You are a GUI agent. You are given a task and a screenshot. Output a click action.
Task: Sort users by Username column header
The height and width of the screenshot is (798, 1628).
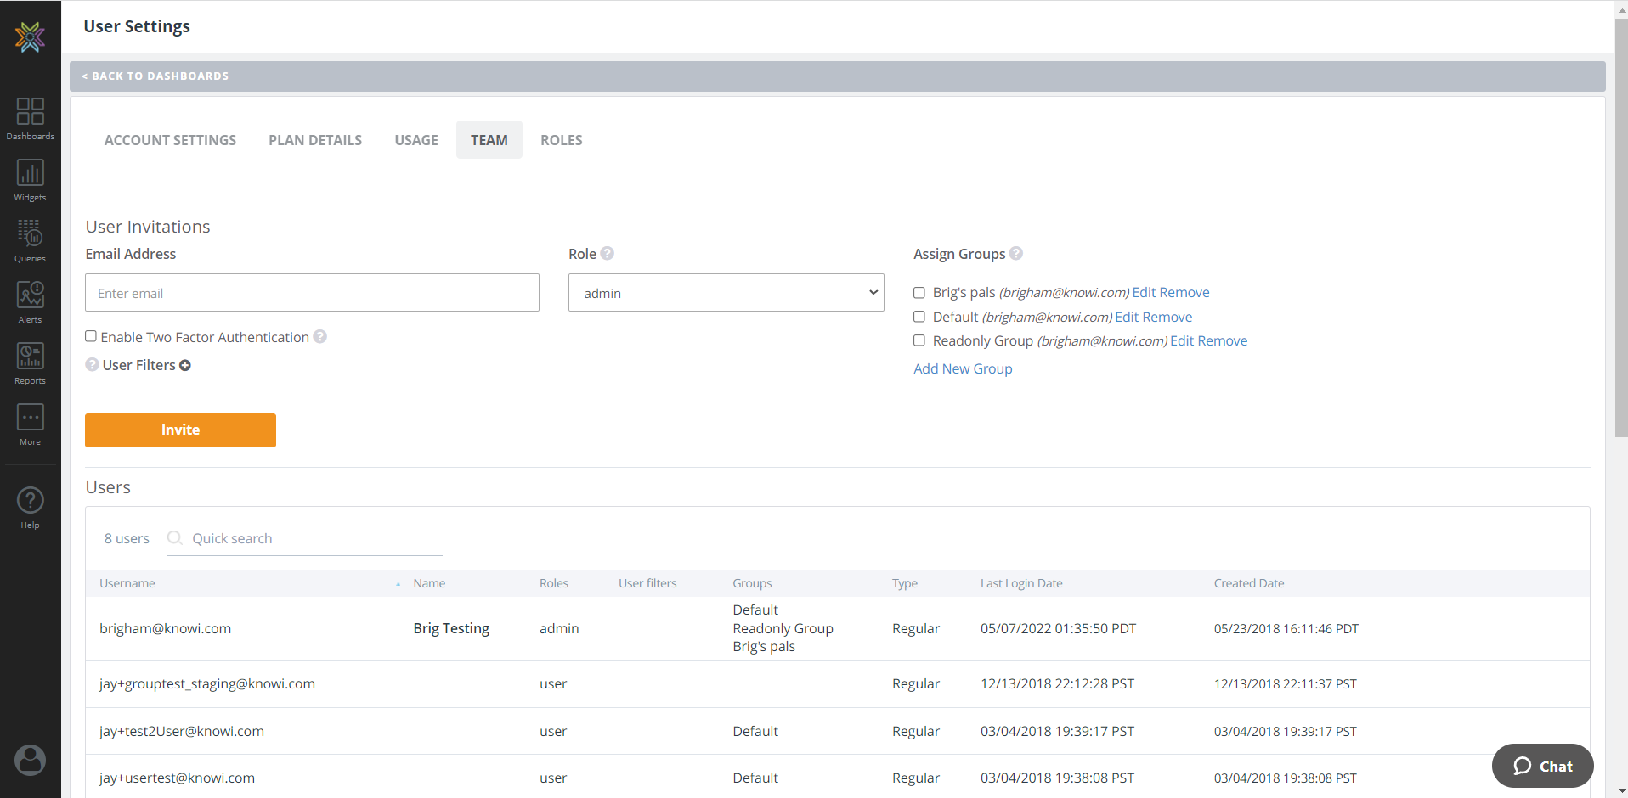[x=127, y=583]
